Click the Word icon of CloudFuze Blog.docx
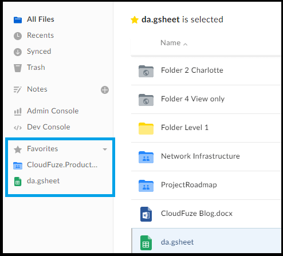The image size is (283, 256). tap(146, 214)
